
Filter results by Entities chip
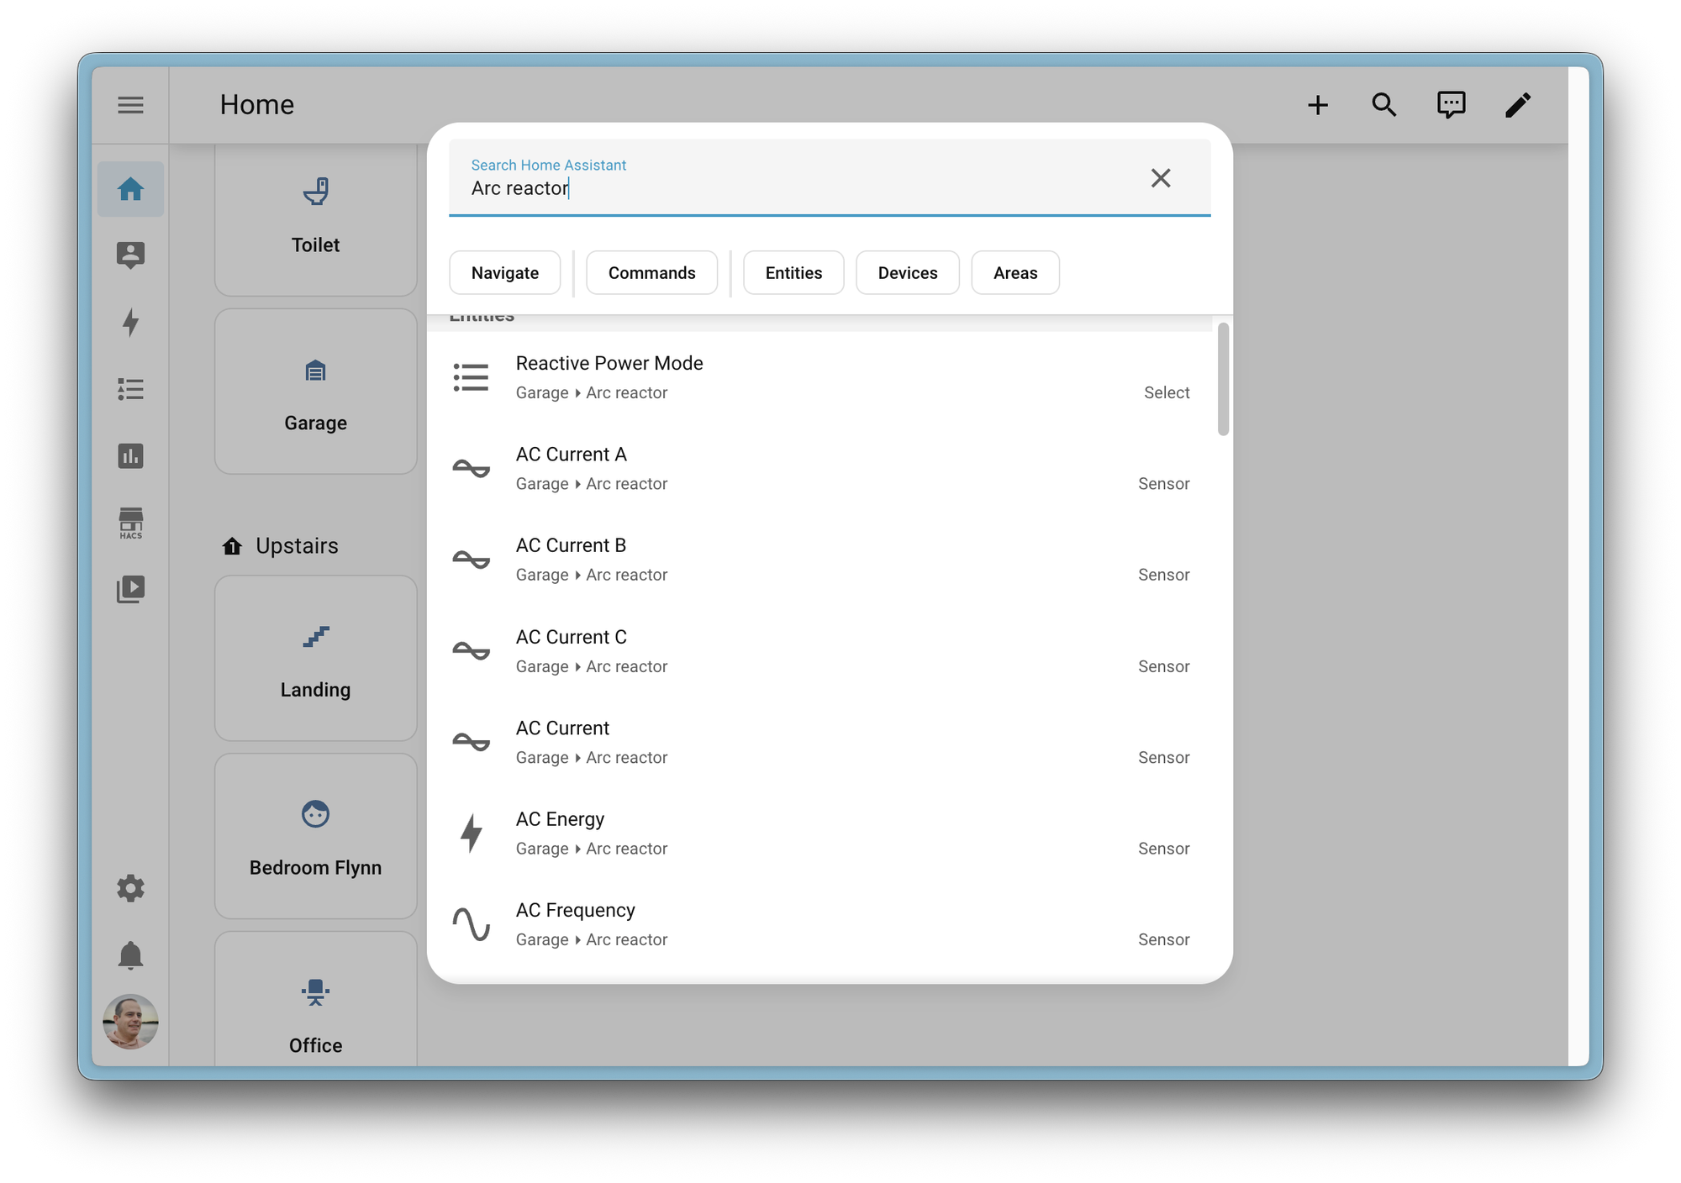point(793,273)
